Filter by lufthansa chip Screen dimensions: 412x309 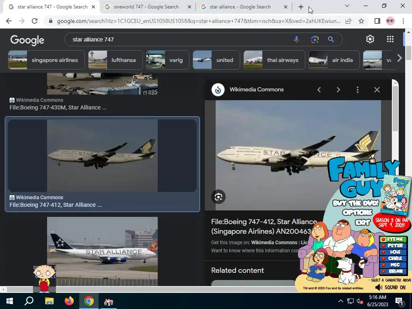coord(115,60)
